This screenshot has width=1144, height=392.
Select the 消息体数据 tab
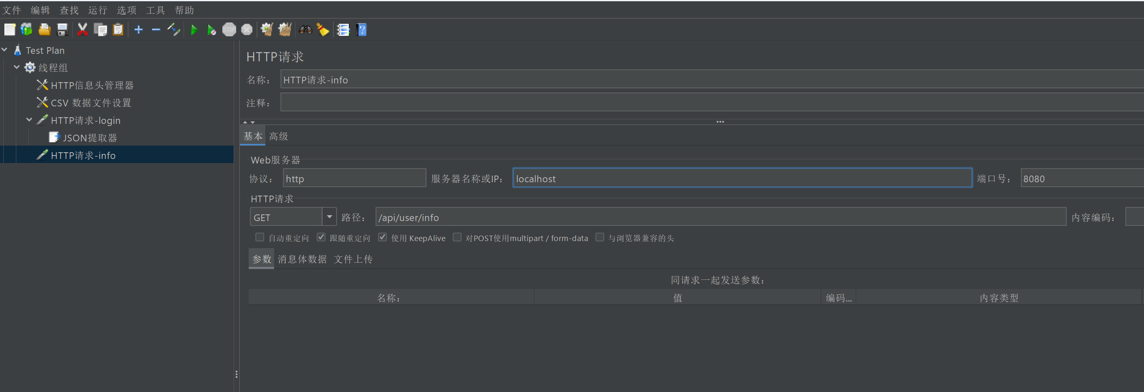(x=302, y=259)
